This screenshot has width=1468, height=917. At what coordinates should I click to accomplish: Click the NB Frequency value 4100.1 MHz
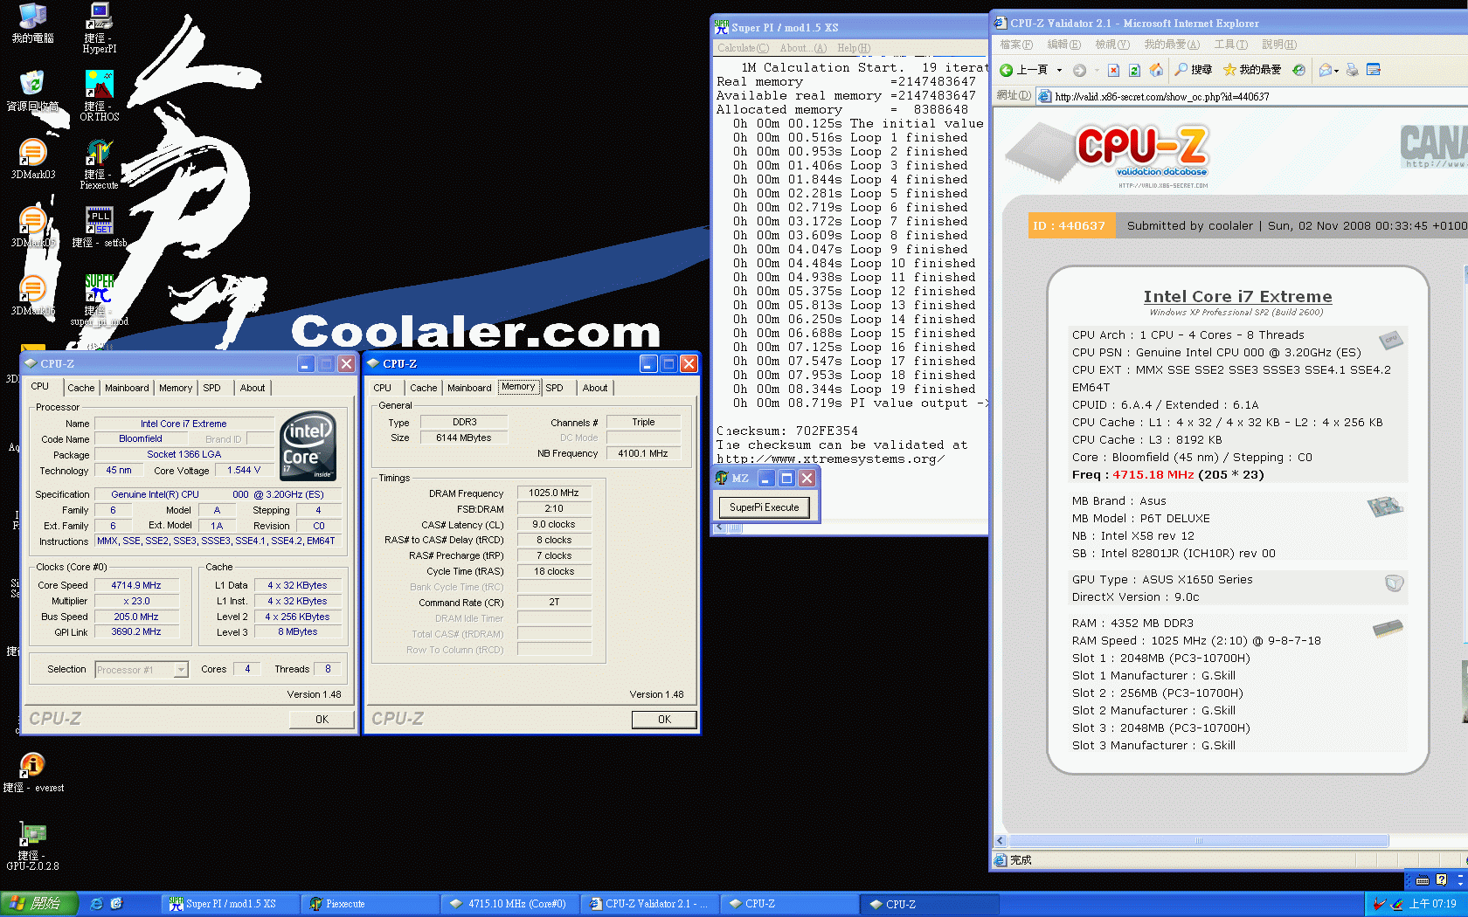pos(643,453)
